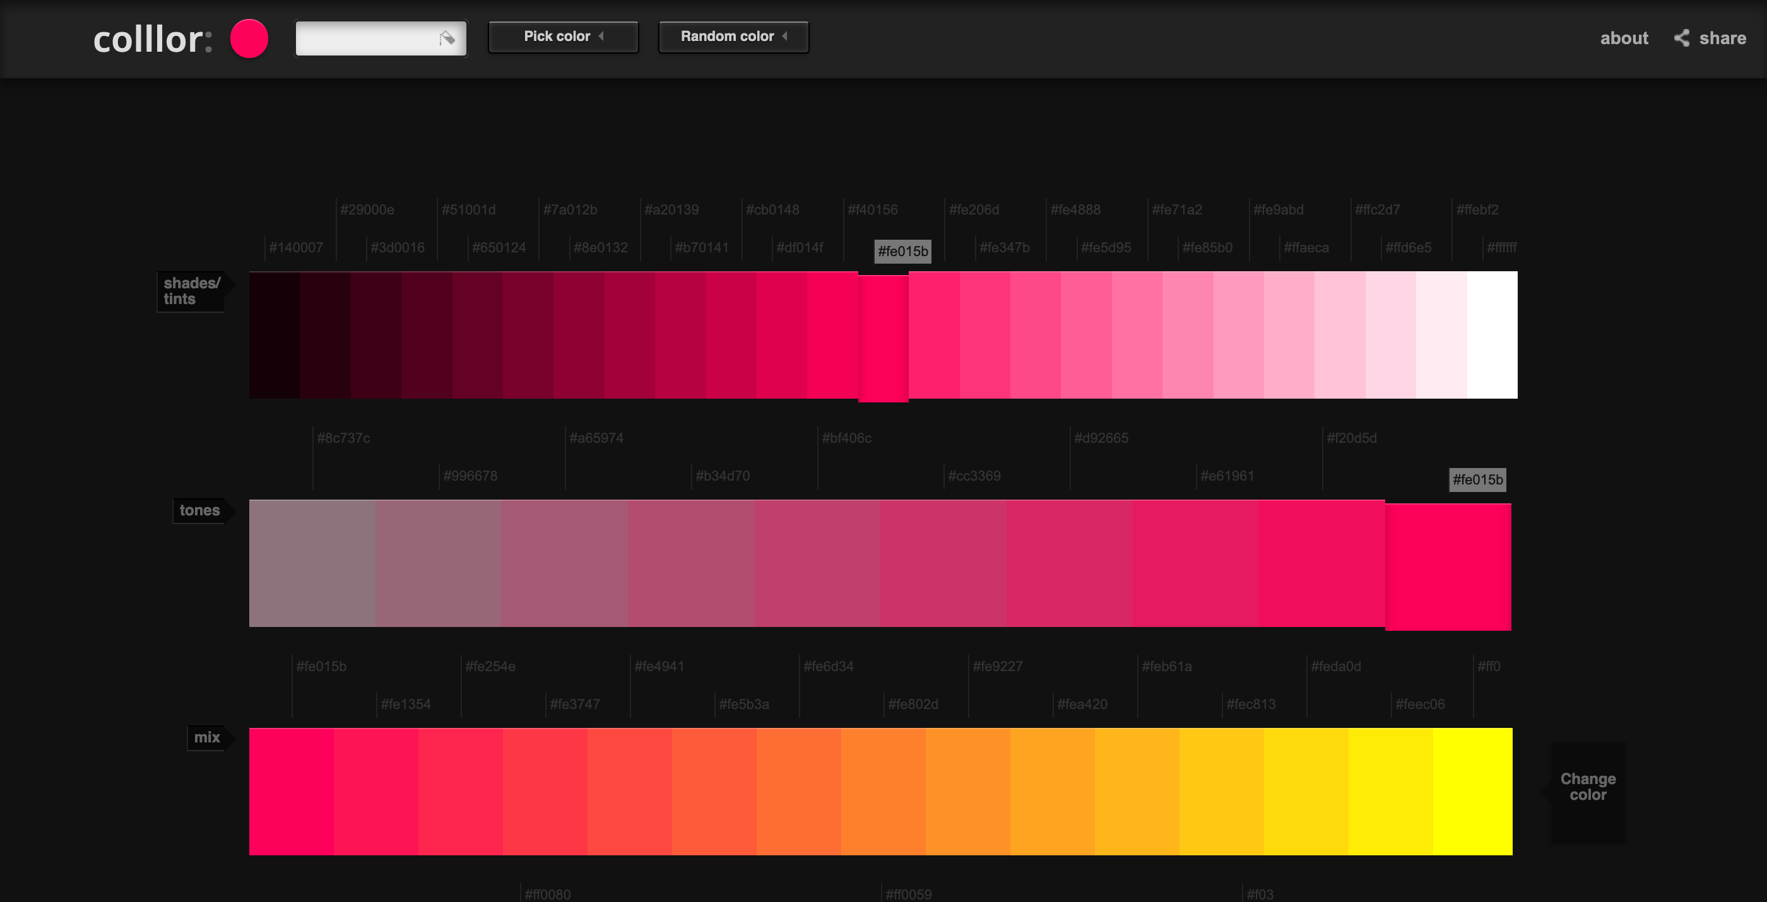The image size is (1767, 902).
Task: Click the #fe9abd hex label
Action: [1279, 210]
